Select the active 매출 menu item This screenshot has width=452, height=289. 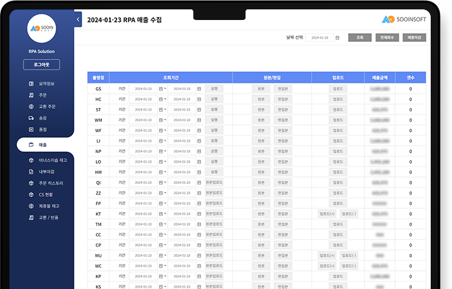click(44, 144)
